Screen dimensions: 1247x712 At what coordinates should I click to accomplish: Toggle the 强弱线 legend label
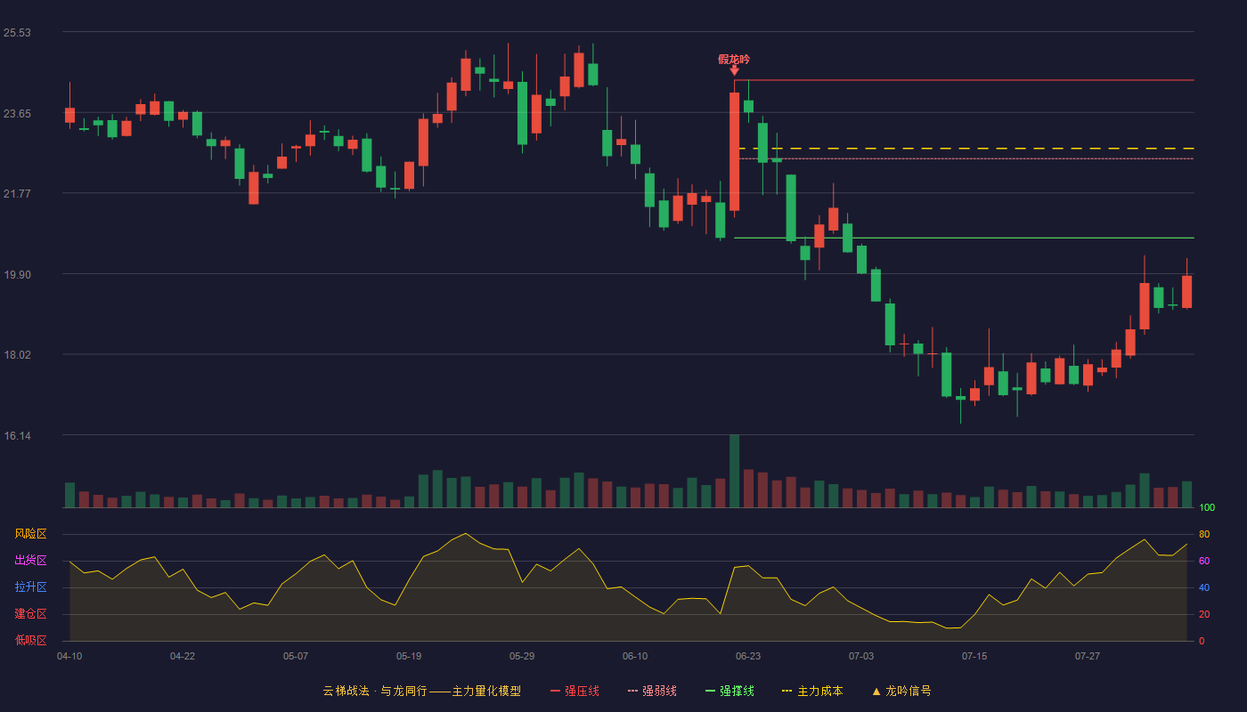click(659, 692)
